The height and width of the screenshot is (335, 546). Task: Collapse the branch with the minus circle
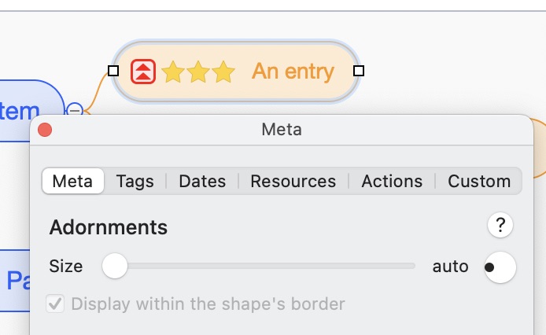(75, 110)
